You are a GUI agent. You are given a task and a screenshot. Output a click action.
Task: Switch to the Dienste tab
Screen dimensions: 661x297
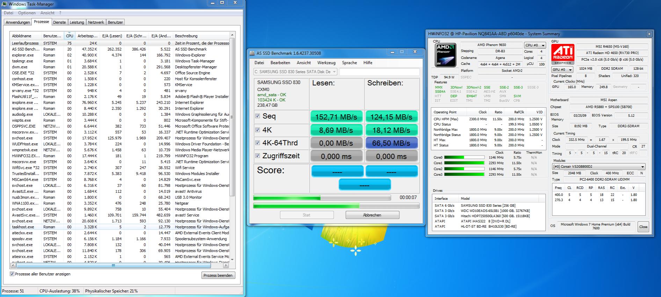59,22
